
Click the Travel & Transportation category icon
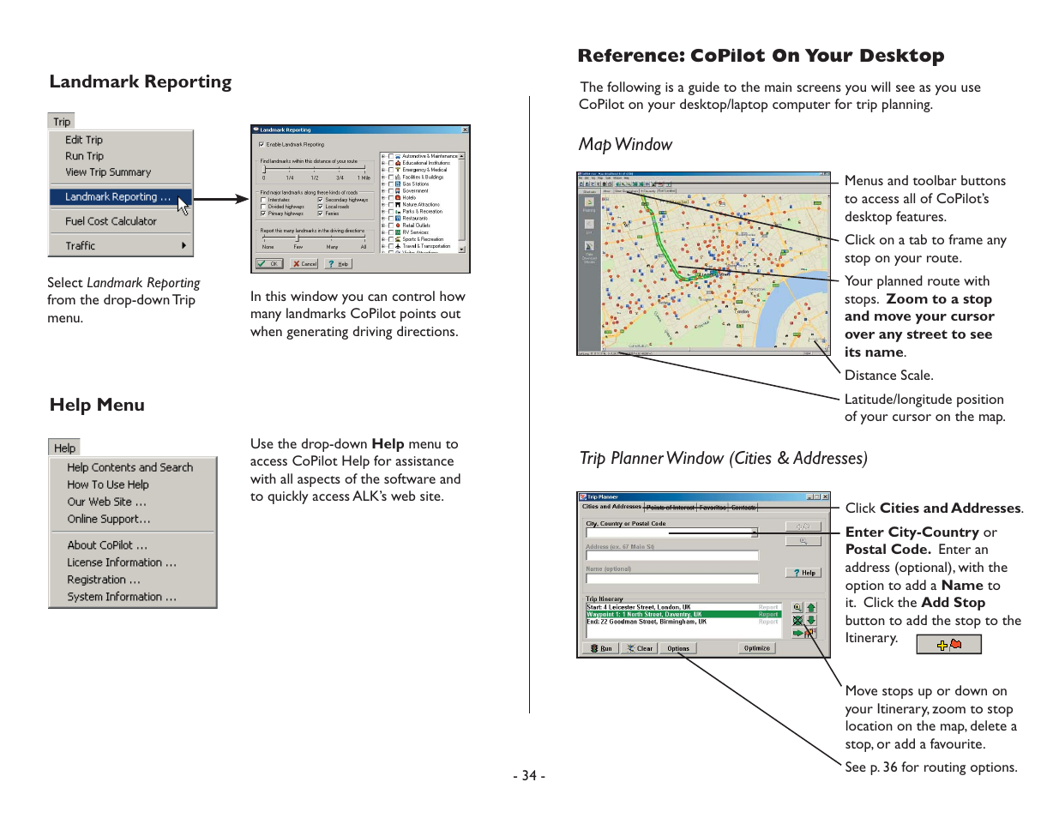[x=398, y=246]
